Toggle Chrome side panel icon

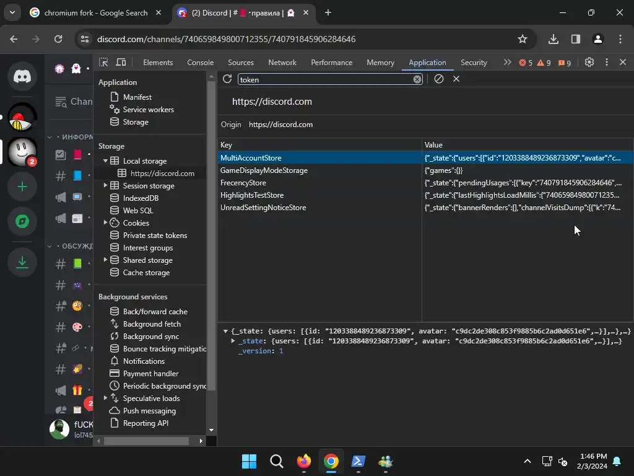point(575,39)
